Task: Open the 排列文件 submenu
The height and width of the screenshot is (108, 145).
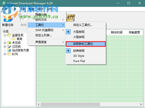Action: coord(46,20)
